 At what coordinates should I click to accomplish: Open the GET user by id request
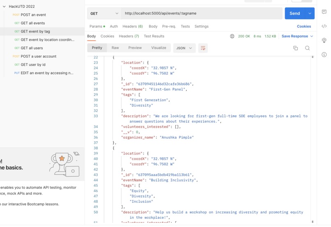tap(42, 65)
